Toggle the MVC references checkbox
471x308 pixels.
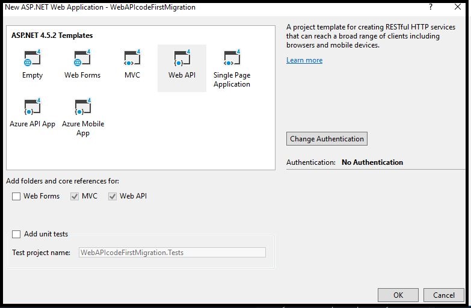(75, 196)
